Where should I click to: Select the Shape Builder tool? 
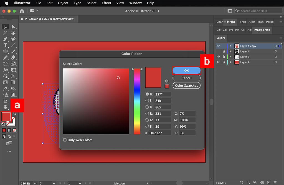pos(5,76)
